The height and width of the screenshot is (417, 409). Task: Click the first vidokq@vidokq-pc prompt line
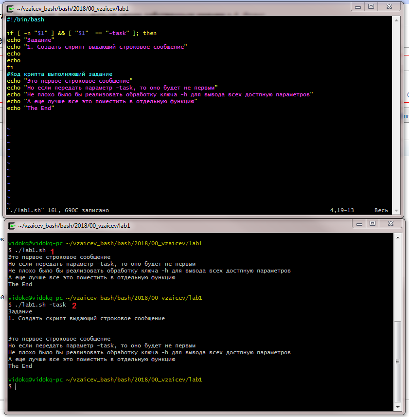(105, 243)
